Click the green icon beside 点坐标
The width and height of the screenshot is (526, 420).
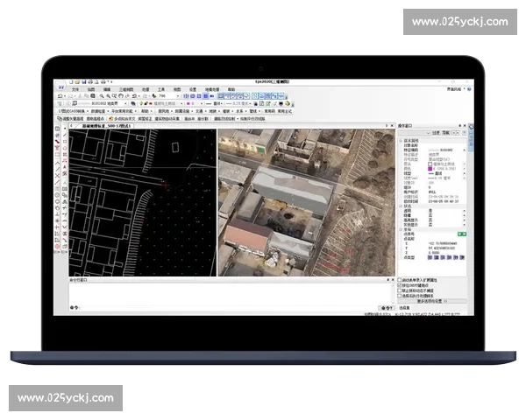click(461, 234)
